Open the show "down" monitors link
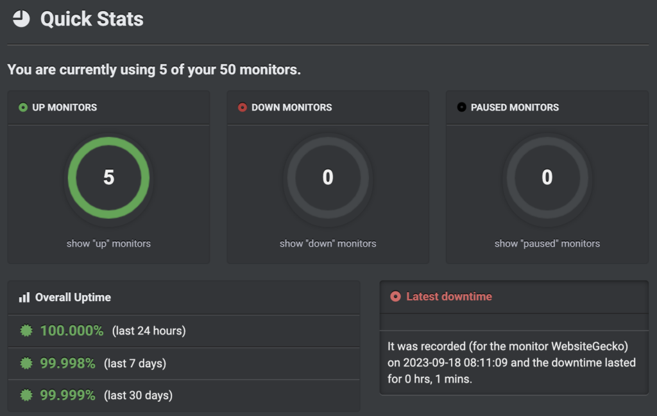The height and width of the screenshot is (416, 657). point(328,243)
